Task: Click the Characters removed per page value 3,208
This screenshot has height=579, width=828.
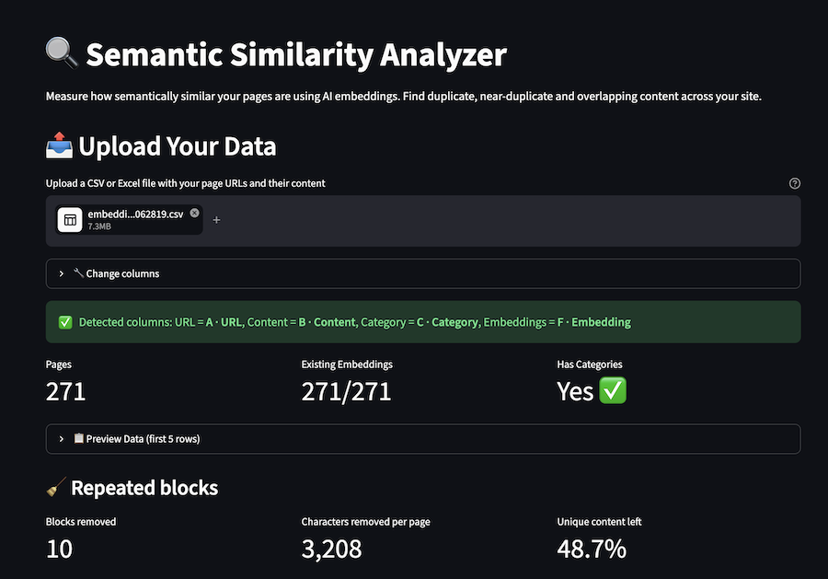Action: (331, 550)
